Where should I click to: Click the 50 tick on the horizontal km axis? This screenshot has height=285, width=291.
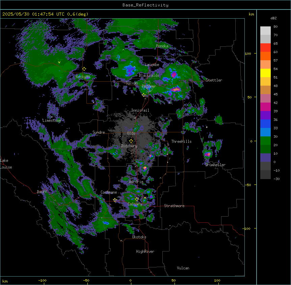pyautogui.click(x=174, y=280)
